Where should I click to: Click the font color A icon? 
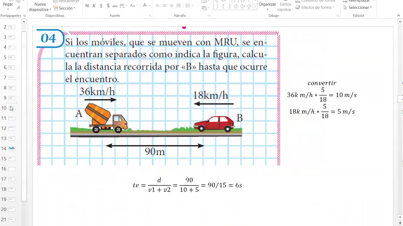[x=145, y=5]
